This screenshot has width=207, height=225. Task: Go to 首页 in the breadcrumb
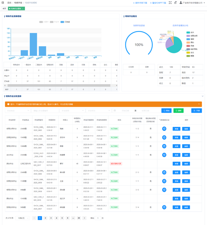pyautogui.click(x=9, y=3)
